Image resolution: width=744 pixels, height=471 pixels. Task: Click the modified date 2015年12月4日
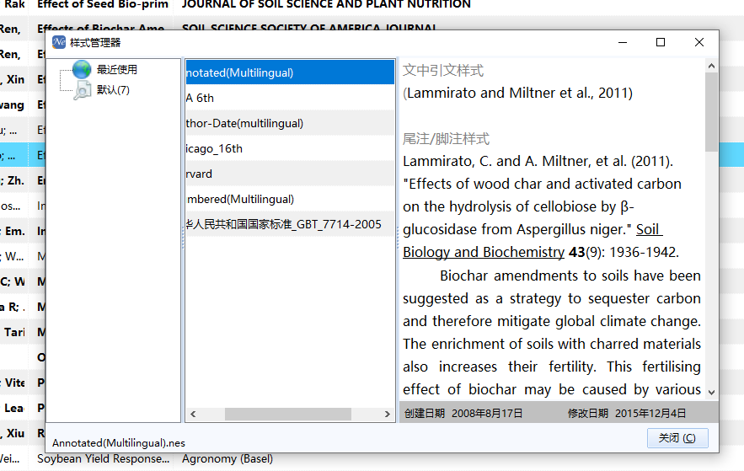click(650, 414)
